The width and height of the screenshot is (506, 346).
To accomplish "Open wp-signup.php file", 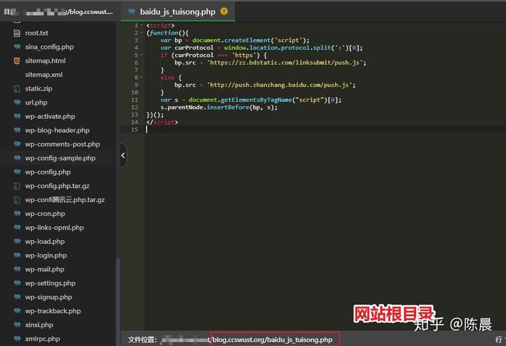I will pyautogui.click(x=49, y=297).
